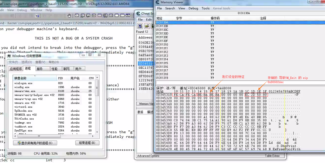Image resolution: width=325 pixels, height=163 pixels.
Task: Open the Command window icon in WinDbg toolbar
Action: pyautogui.click(x=77, y=16)
